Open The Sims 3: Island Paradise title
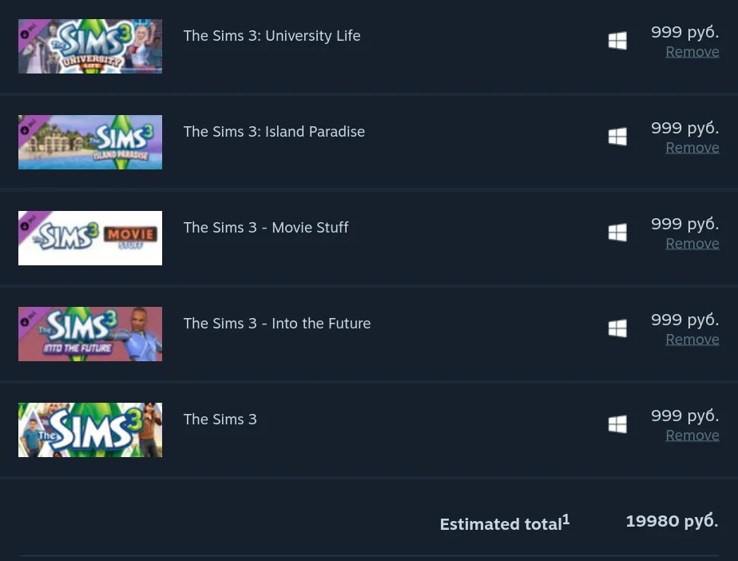 click(x=274, y=132)
